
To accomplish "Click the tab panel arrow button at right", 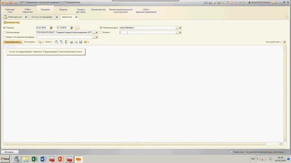I will pyautogui.click(x=287, y=17).
